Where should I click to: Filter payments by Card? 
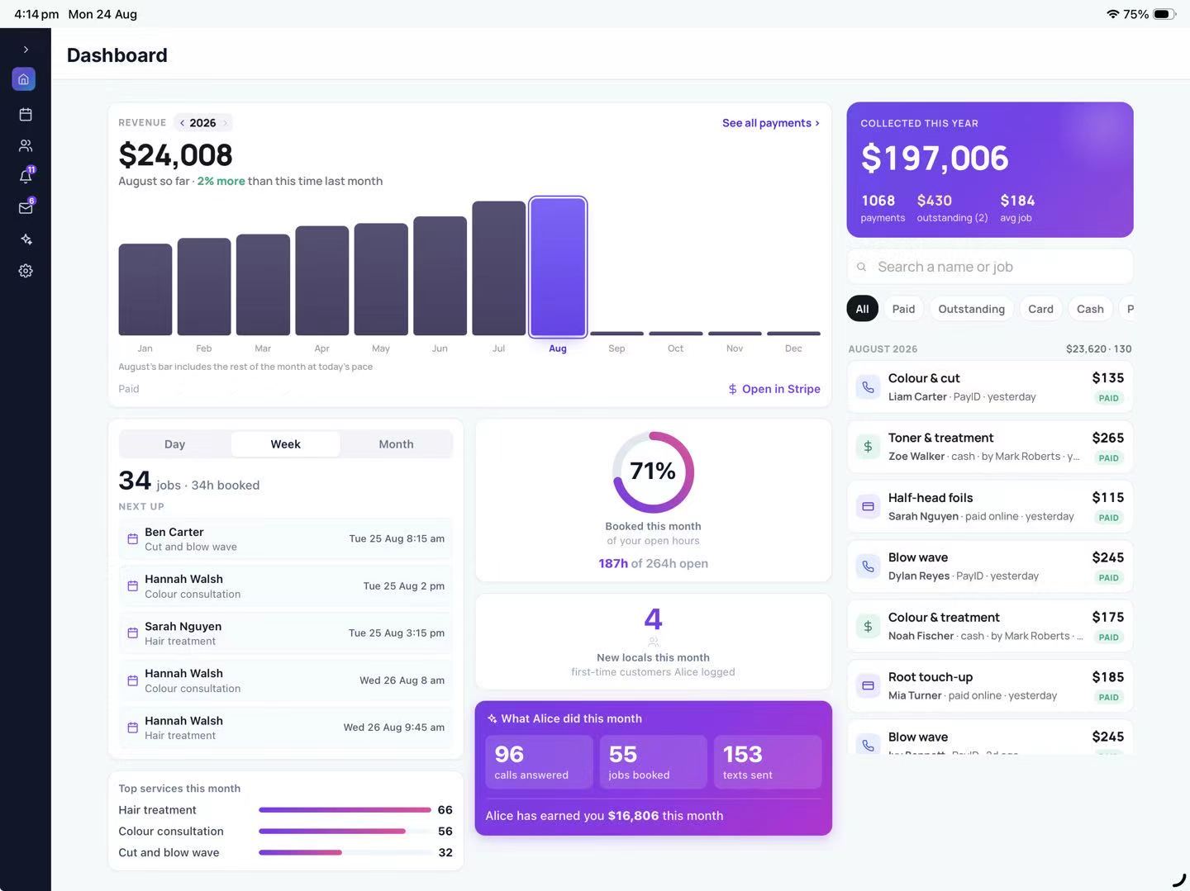1040,309
